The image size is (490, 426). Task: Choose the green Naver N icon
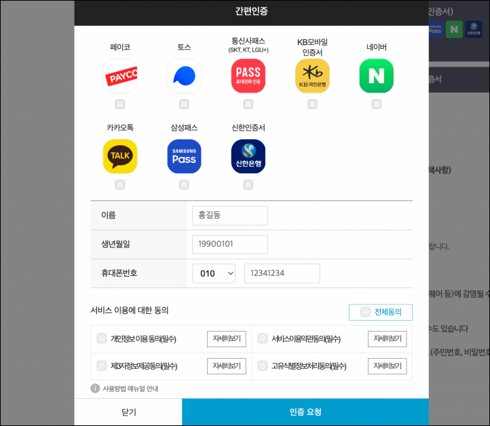376,76
